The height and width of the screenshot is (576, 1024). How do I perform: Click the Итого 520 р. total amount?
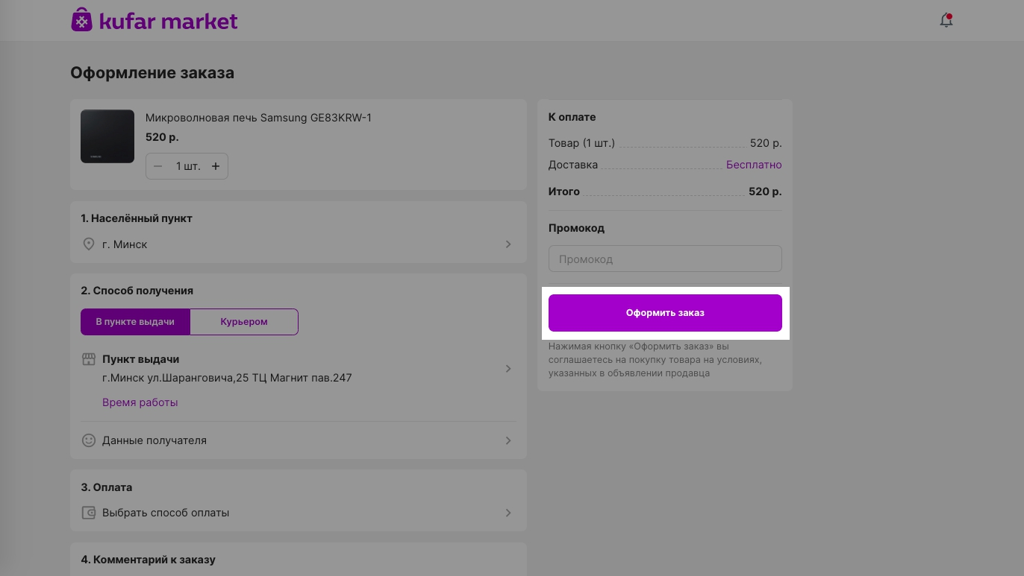coord(765,192)
